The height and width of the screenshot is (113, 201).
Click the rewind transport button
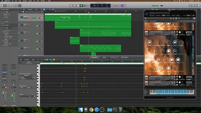coord(71,6)
